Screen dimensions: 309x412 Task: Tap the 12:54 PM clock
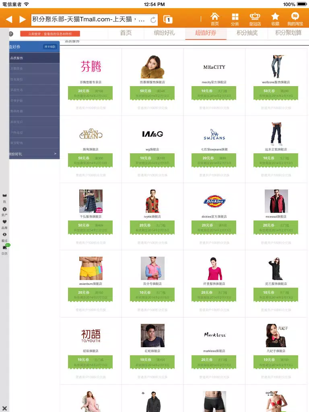pyautogui.click(x=154, y=4)
